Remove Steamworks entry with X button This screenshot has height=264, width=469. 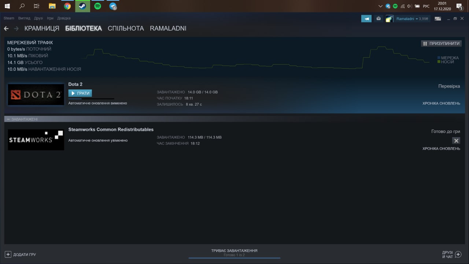pos(456,140)
